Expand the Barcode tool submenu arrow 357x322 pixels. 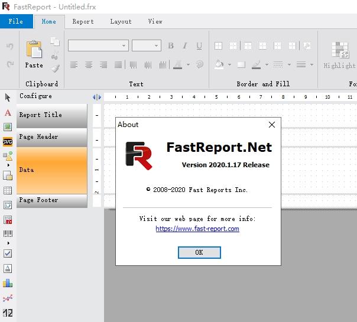point(8,243)
